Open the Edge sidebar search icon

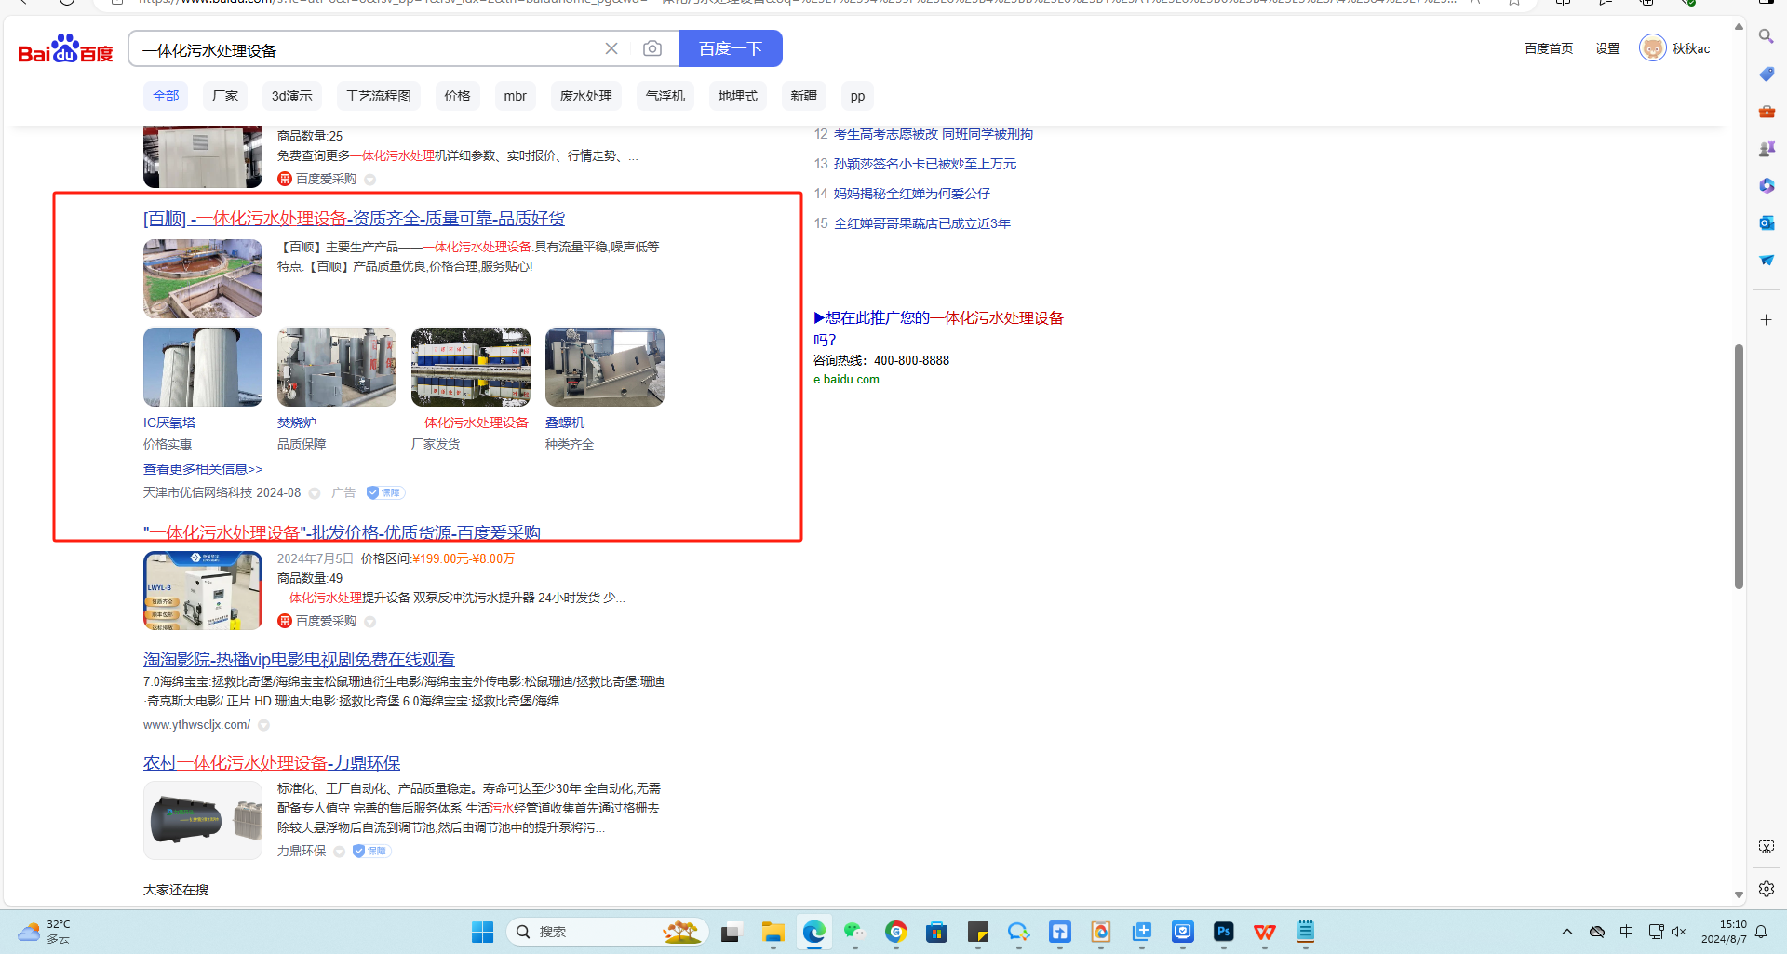[1766, 36]
